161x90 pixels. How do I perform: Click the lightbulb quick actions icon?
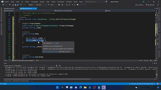pos(38,42)
